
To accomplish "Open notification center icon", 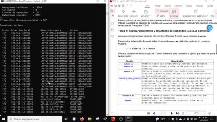I will click(212, 119).
